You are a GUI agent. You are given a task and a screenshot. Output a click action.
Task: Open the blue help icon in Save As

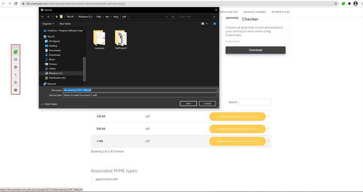[x=215, y=24]
